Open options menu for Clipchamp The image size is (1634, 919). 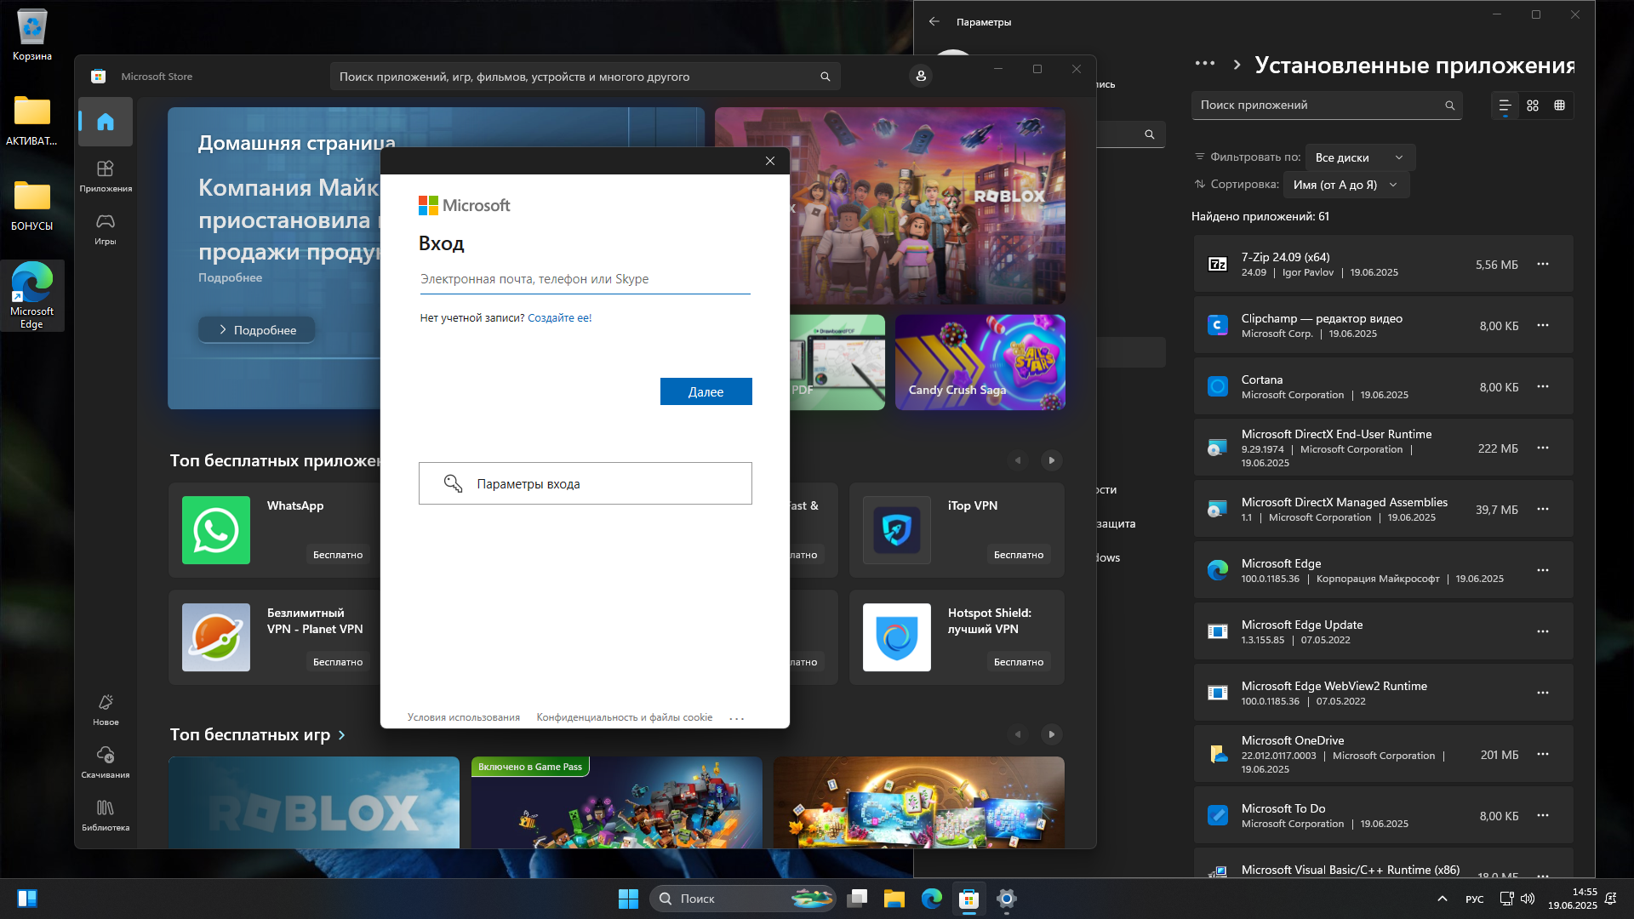1543,326
